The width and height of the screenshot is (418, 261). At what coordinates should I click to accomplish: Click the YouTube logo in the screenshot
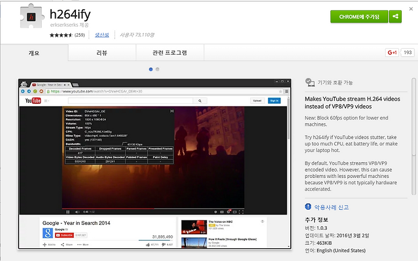tap(33, 101)
